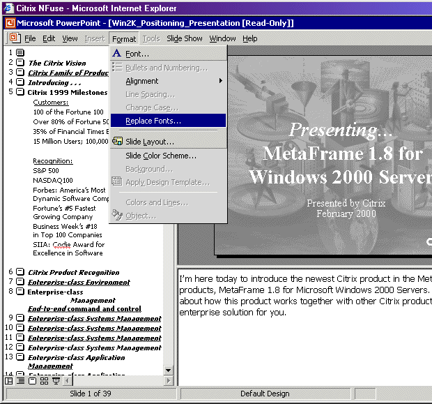The image size is (432, 404).
Task: Switch to Slide Sorter View button
Action: pyautogui.click(x=44, y=381)
